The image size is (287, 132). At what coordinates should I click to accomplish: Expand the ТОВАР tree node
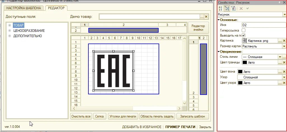(10, 25)
